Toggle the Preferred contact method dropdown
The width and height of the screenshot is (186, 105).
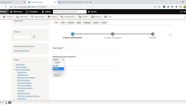tap(58, 60)
